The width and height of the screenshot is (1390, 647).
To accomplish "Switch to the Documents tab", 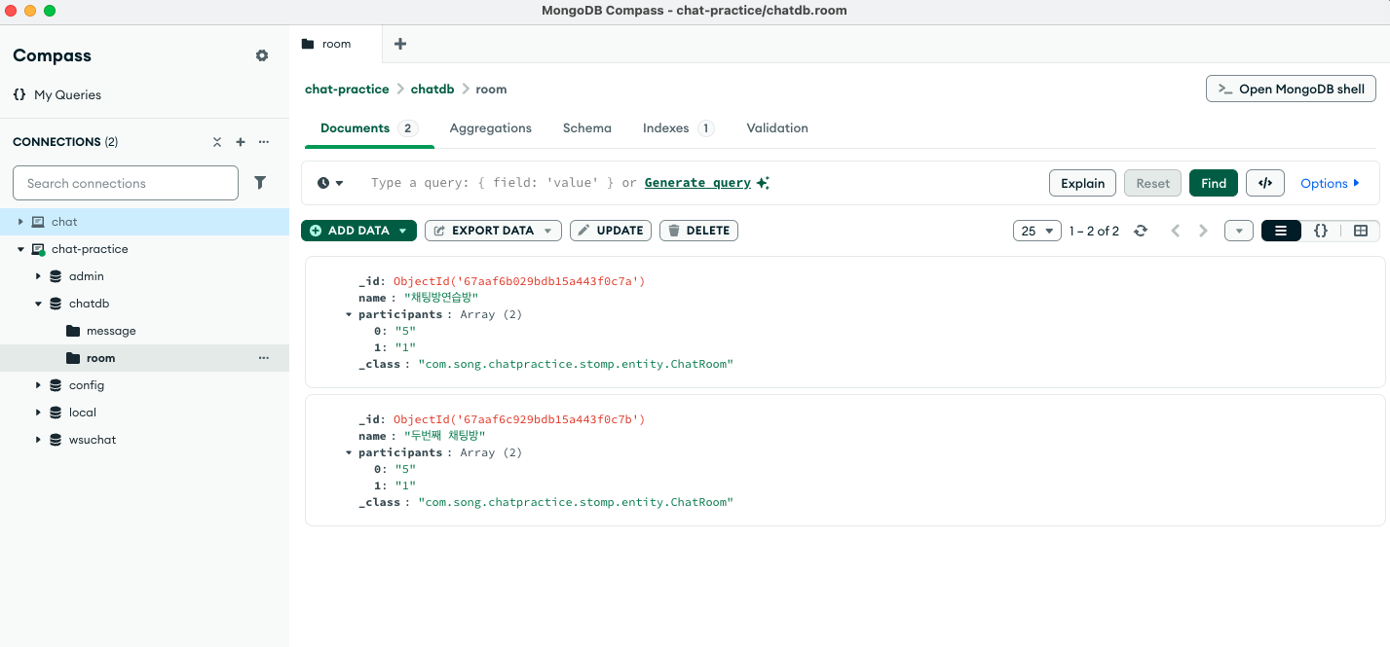I will coord(369,128).
